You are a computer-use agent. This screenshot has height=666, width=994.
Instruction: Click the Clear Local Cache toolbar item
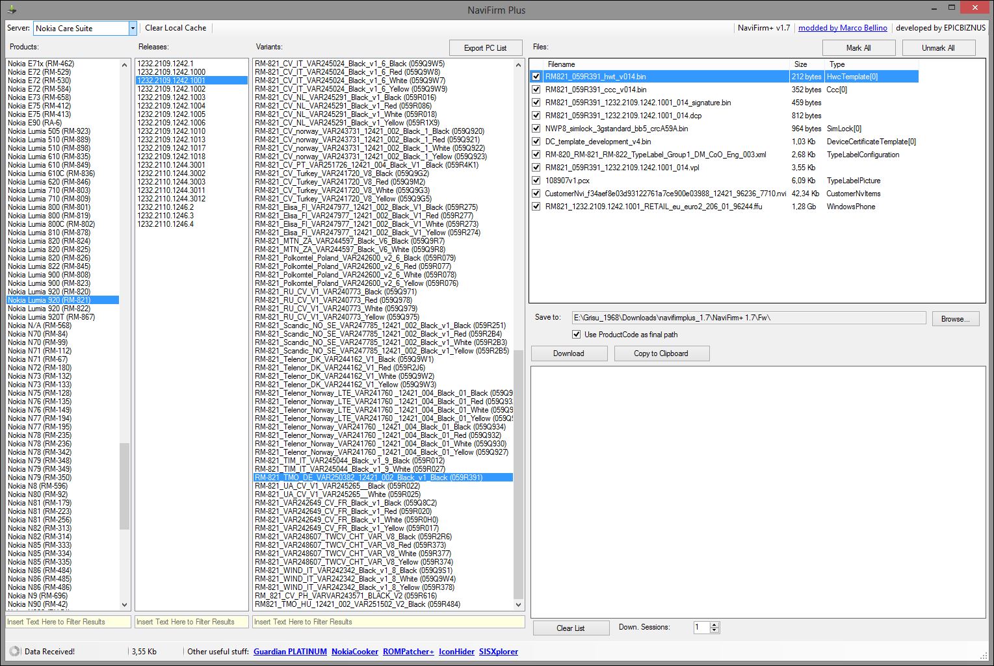[x=176, y=28]
